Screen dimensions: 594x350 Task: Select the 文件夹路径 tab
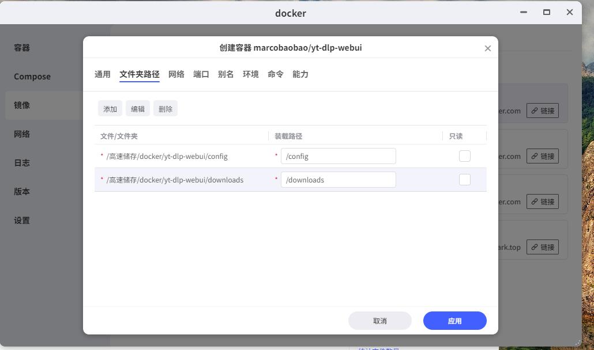pyautogui.click(x=140, y=74)
